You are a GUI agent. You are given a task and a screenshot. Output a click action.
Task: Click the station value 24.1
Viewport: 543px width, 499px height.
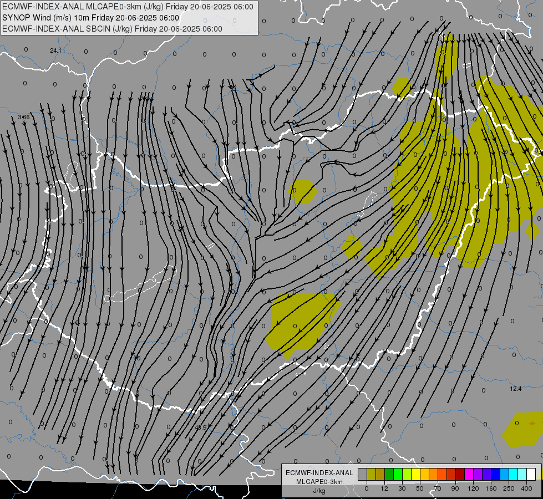click(x=55, y=50)
